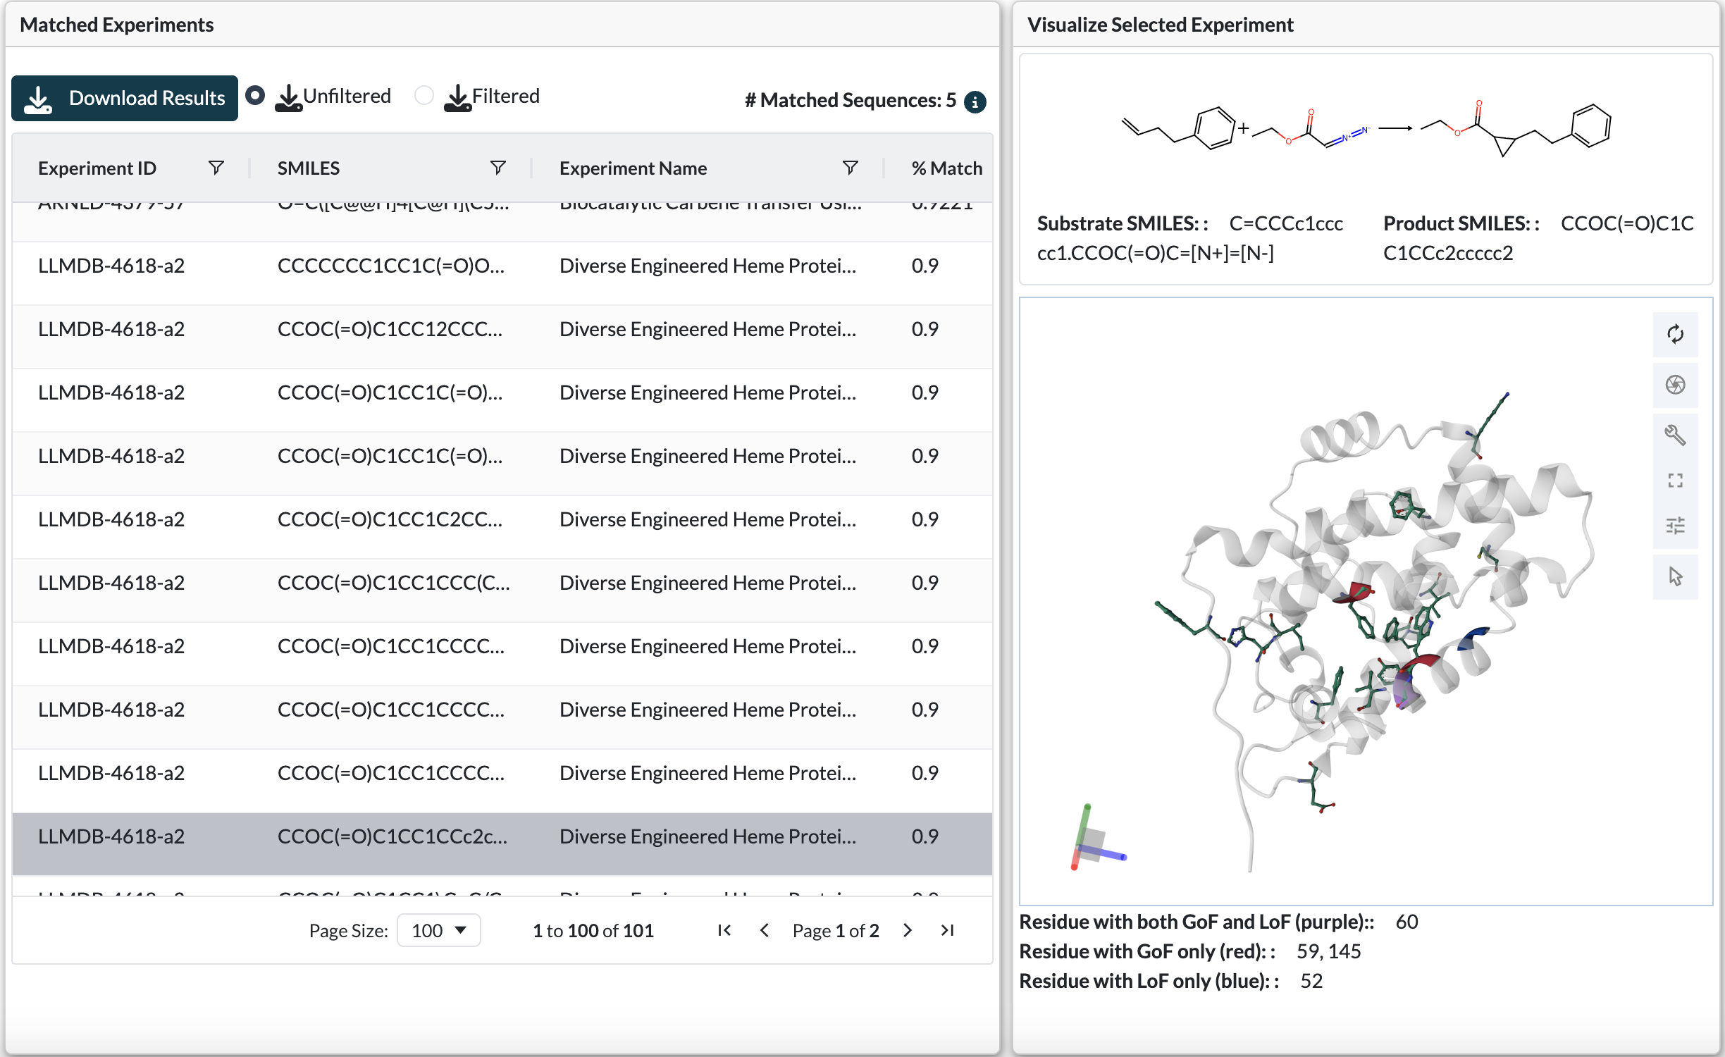Viewport: 1725px width, 1057px height.
Task: Jump to the last page of results
Action: click(947, 930)
